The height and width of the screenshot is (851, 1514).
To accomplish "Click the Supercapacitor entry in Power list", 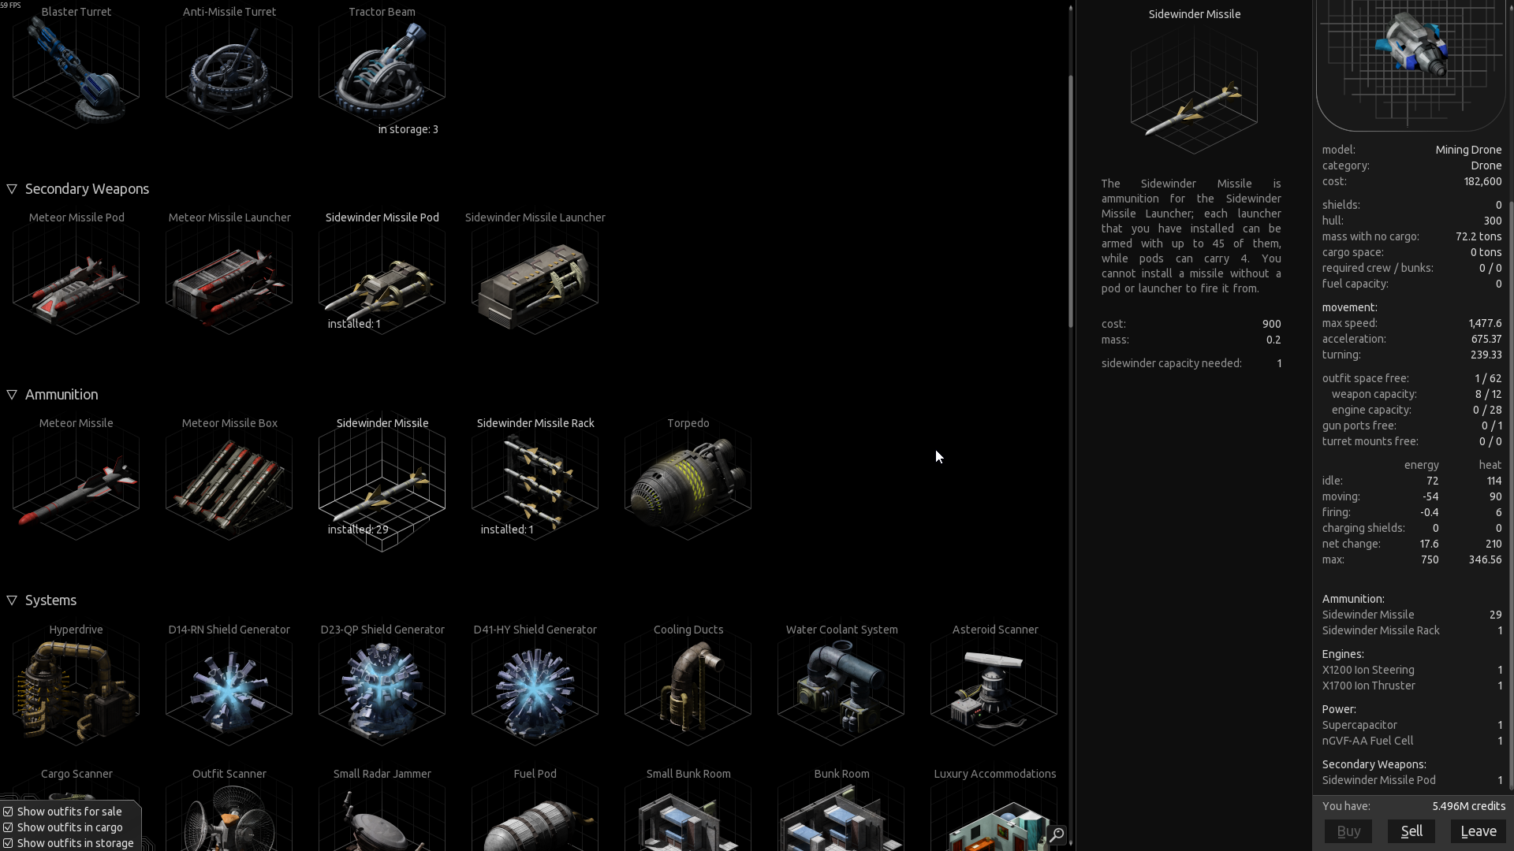I will point(1411,725).
